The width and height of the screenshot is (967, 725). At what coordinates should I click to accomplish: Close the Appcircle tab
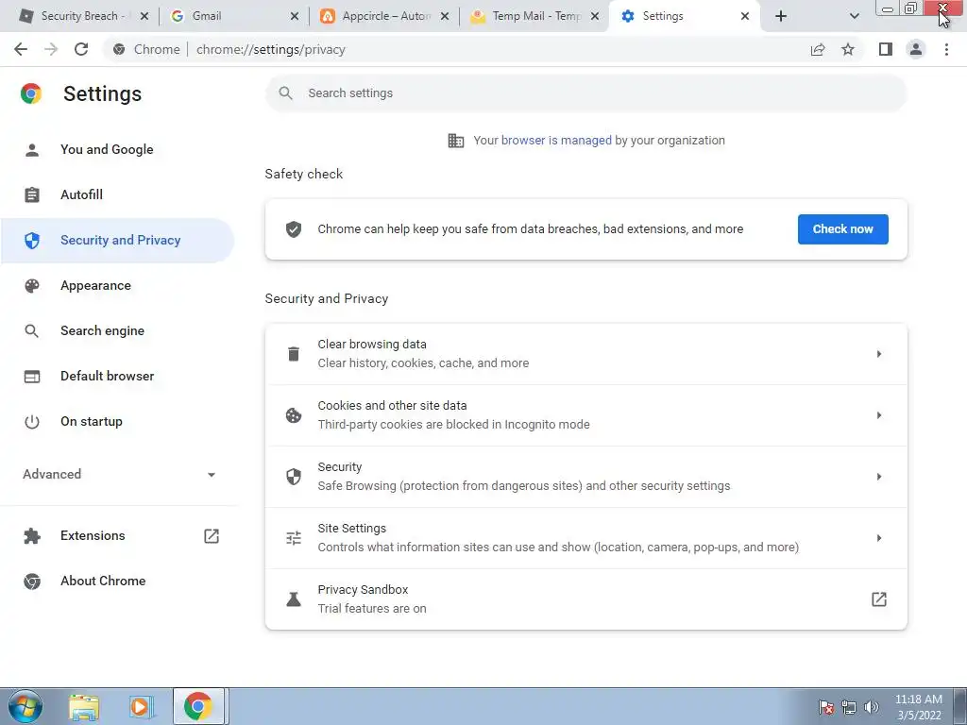444,16
